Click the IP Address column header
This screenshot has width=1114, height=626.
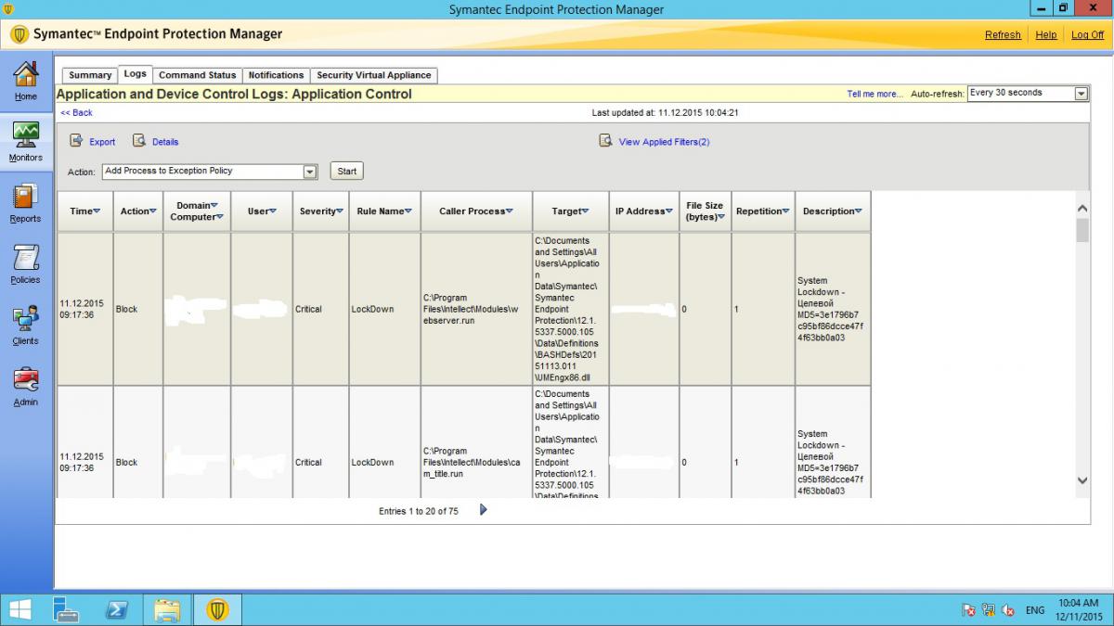pyautogui.click(x=644, y=211)
